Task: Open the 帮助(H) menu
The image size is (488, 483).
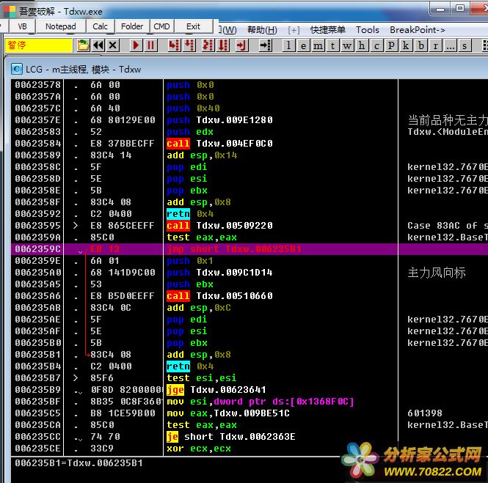Action: (x=262, y=30)
